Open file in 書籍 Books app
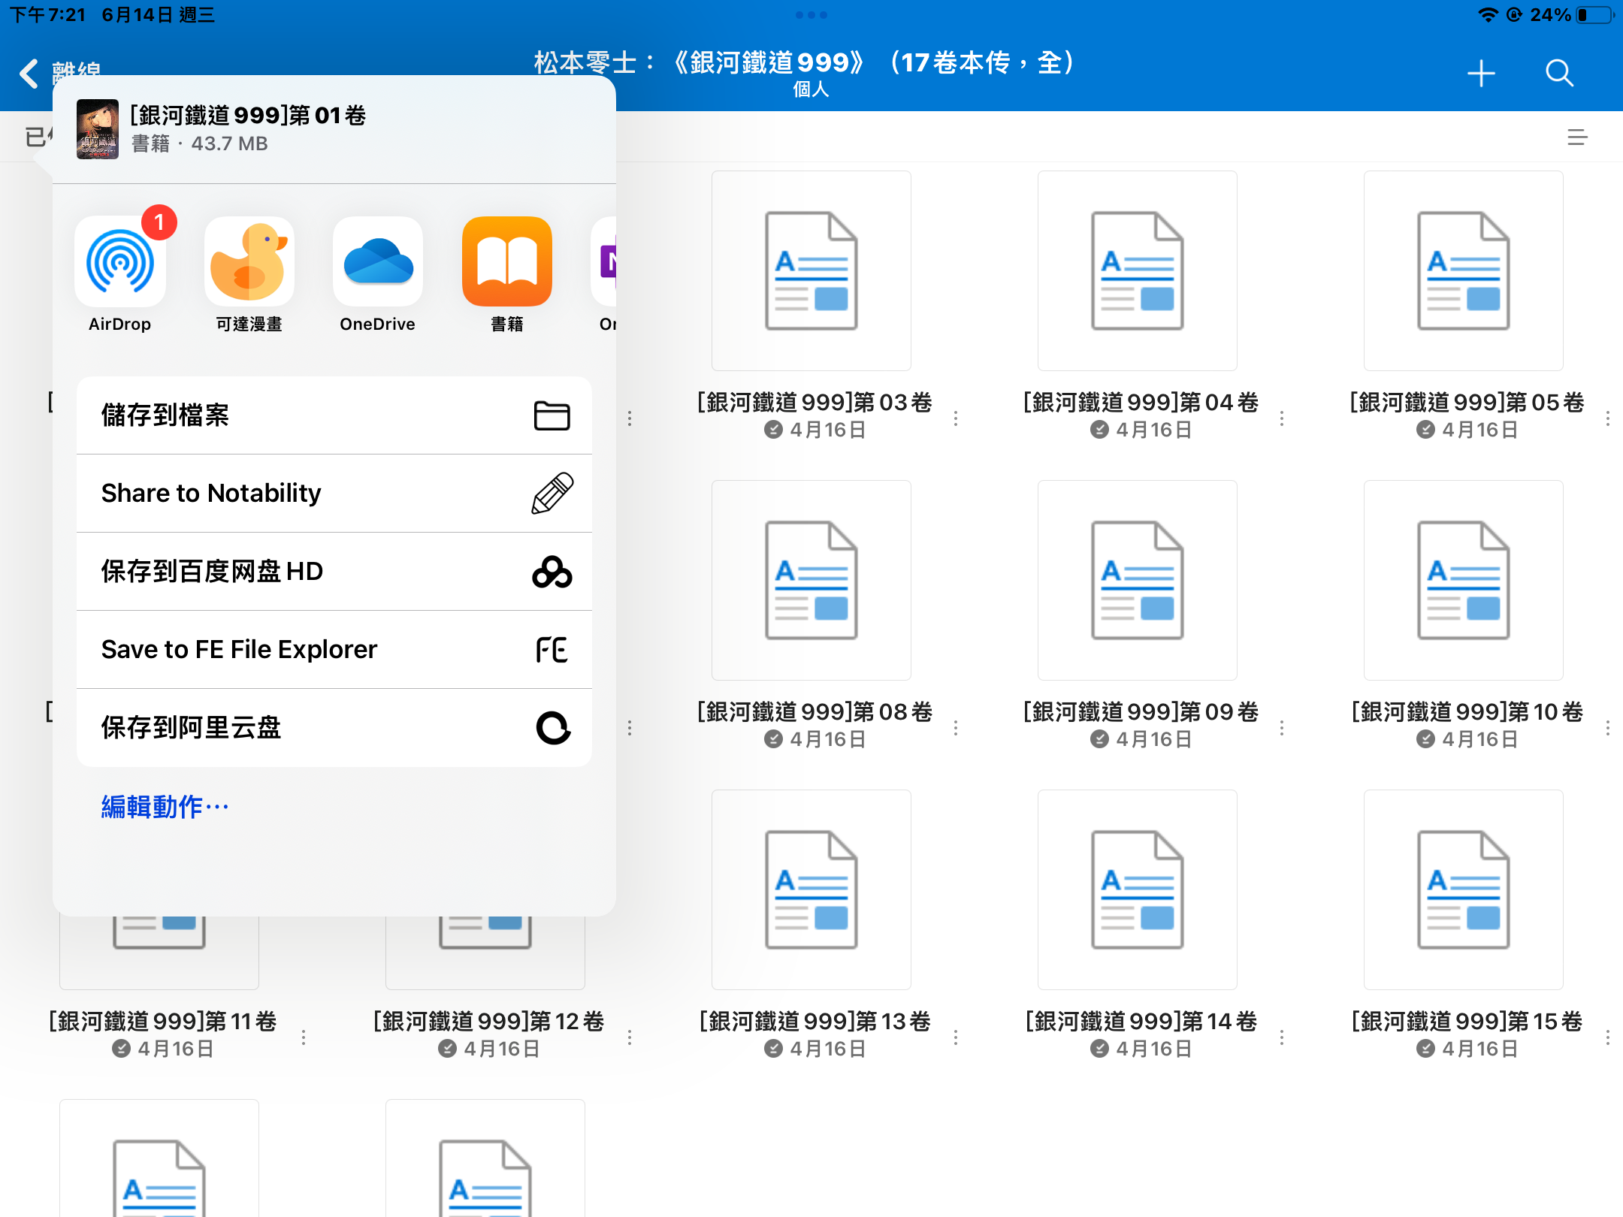The height and width of the screenshot is (1217, 1623). click(x=506, y=262)
